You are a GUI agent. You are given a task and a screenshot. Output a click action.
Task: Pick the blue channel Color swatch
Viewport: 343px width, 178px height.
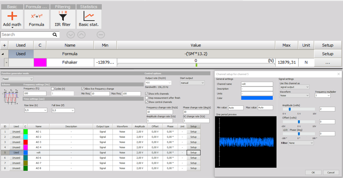tap(257, 98)
